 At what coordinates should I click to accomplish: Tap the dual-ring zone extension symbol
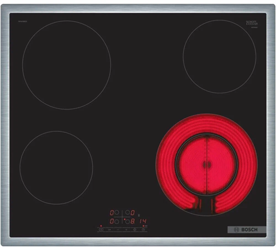(134, 229)
